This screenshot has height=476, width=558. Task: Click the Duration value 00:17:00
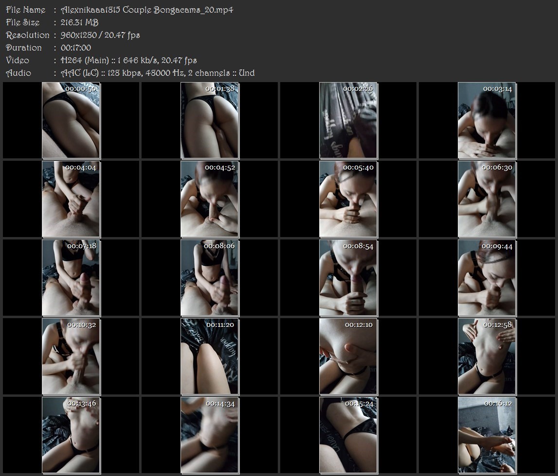pyautogui.click(x=76, y=48)
